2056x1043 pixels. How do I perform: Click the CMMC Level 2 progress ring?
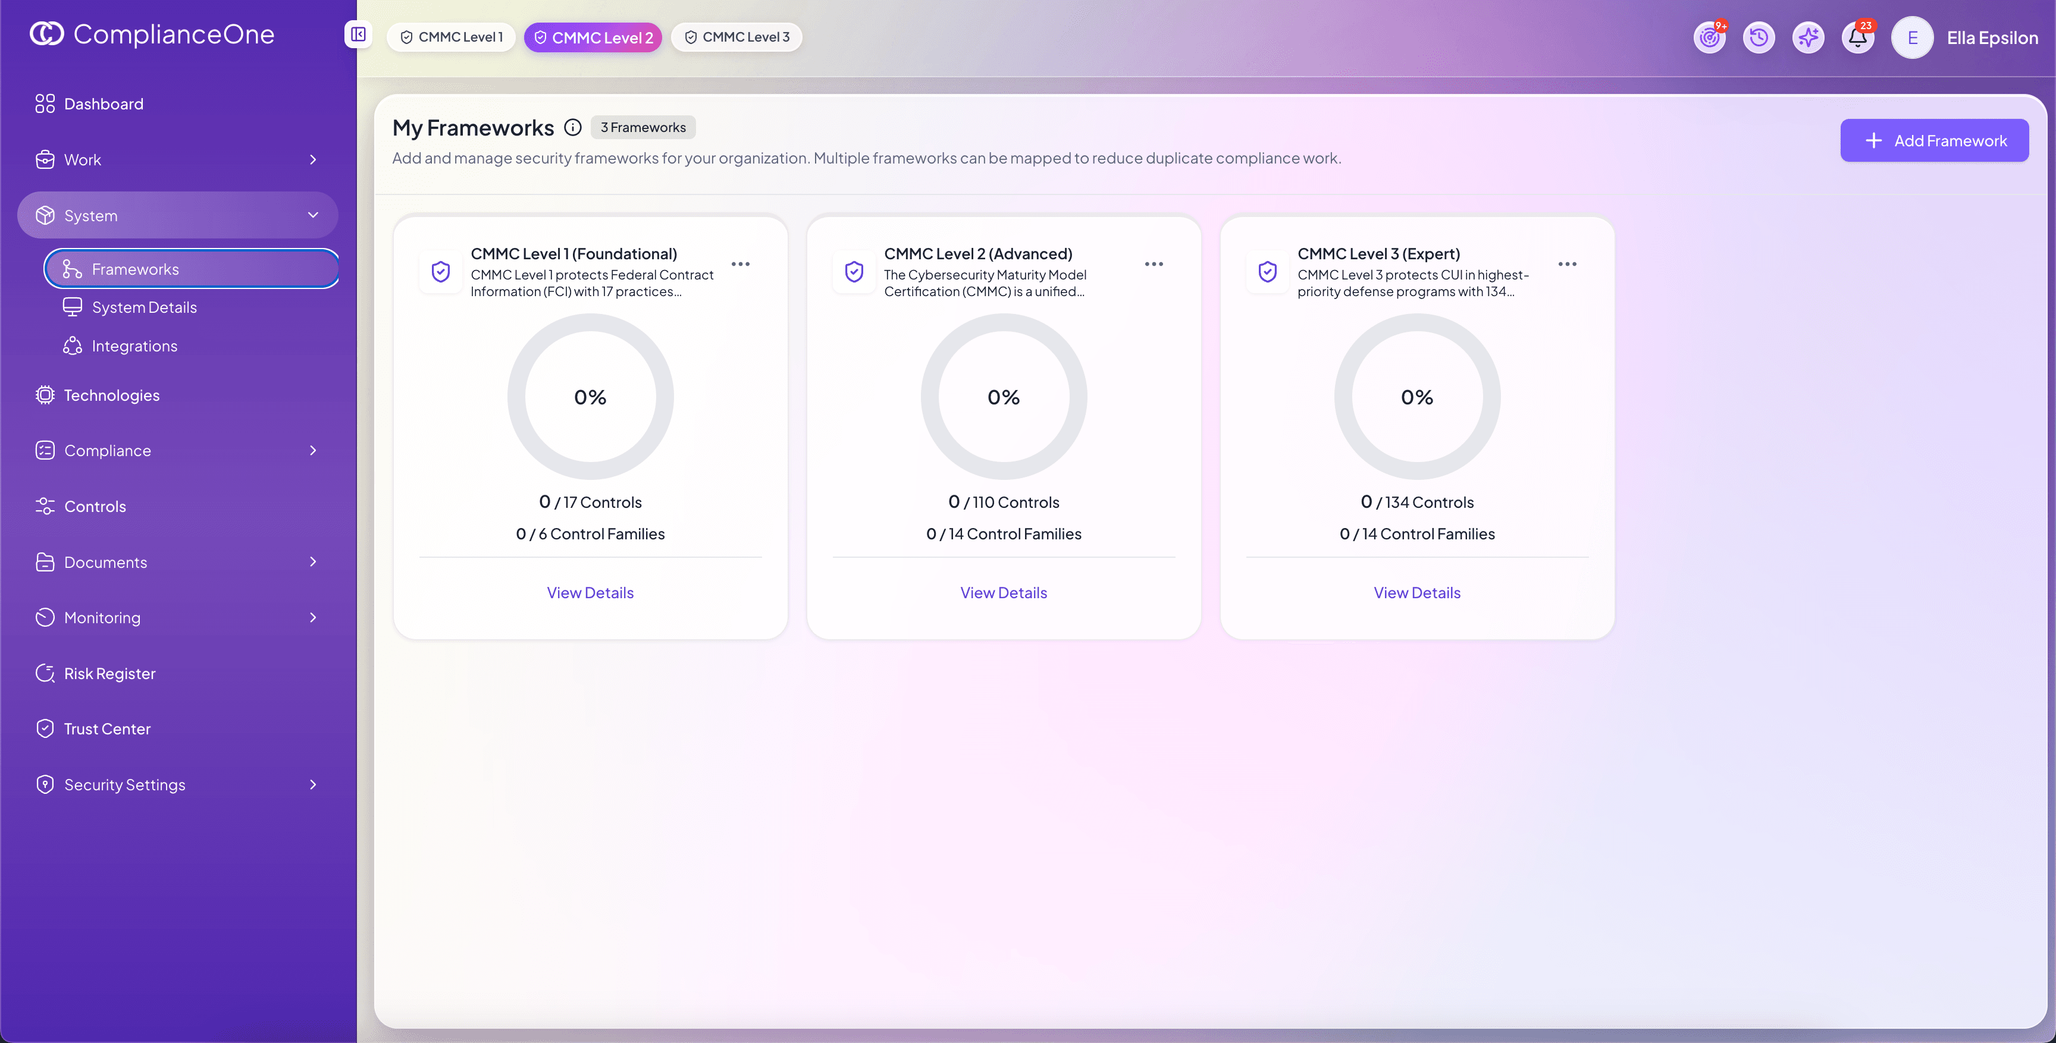1003,397
